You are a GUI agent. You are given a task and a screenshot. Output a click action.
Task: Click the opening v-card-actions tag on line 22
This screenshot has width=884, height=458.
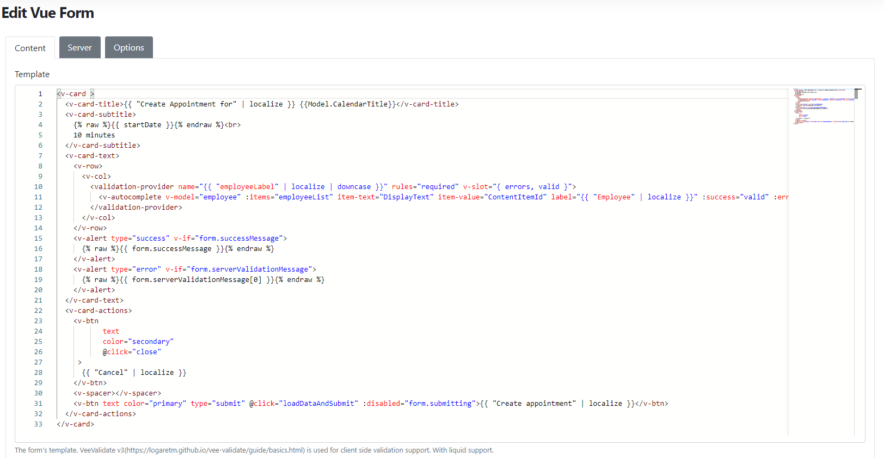(99, 311)
